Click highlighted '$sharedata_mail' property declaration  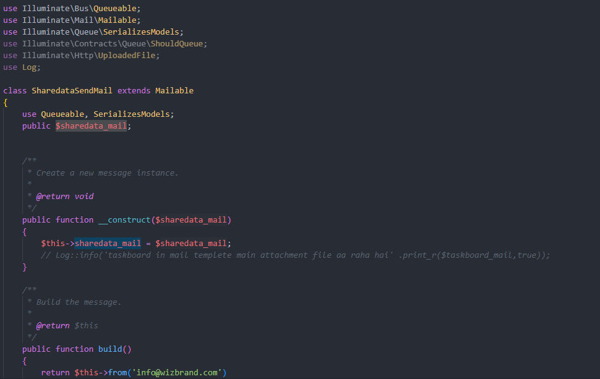91,126
